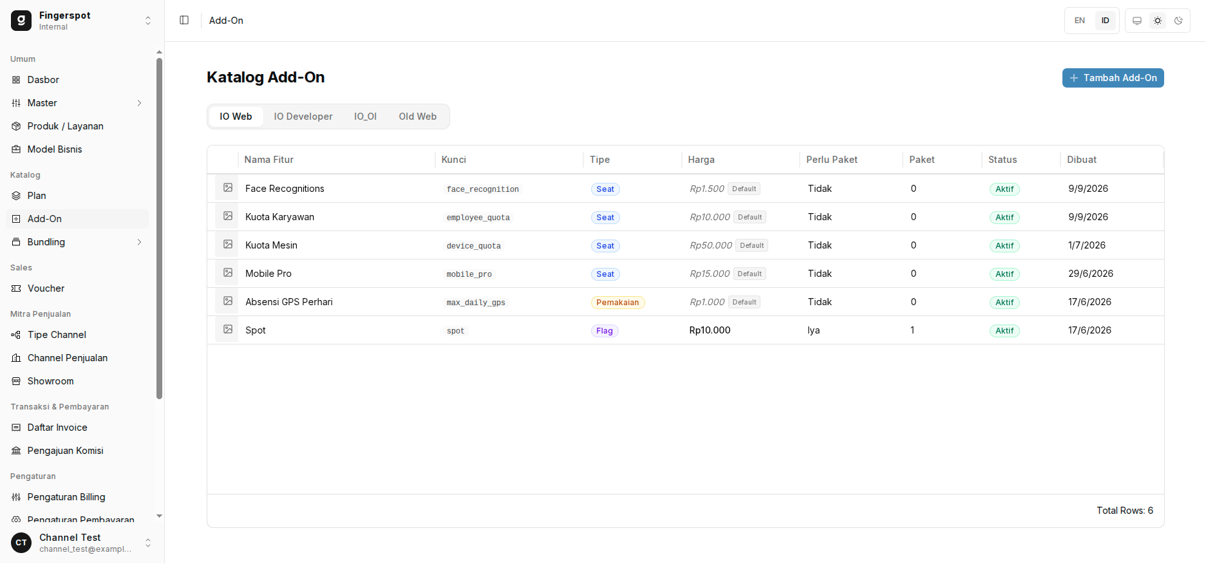Click the Fingerspot logo icon

[x=21, y=21]
